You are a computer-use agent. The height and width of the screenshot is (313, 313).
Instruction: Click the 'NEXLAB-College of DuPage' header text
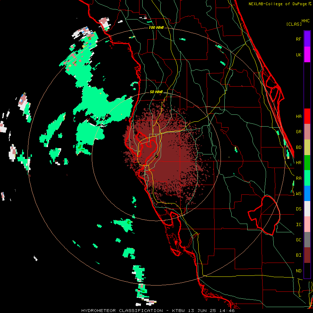pos(278,4)
